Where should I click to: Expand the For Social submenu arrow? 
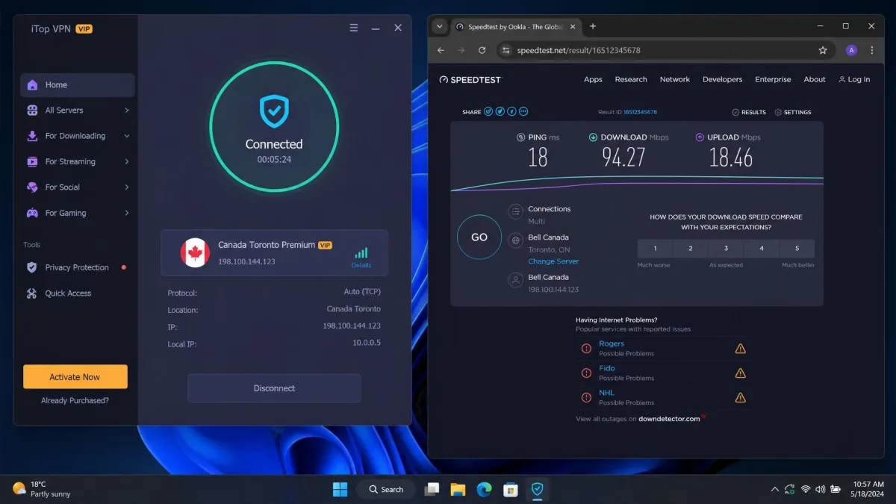[x=127, y=187]
